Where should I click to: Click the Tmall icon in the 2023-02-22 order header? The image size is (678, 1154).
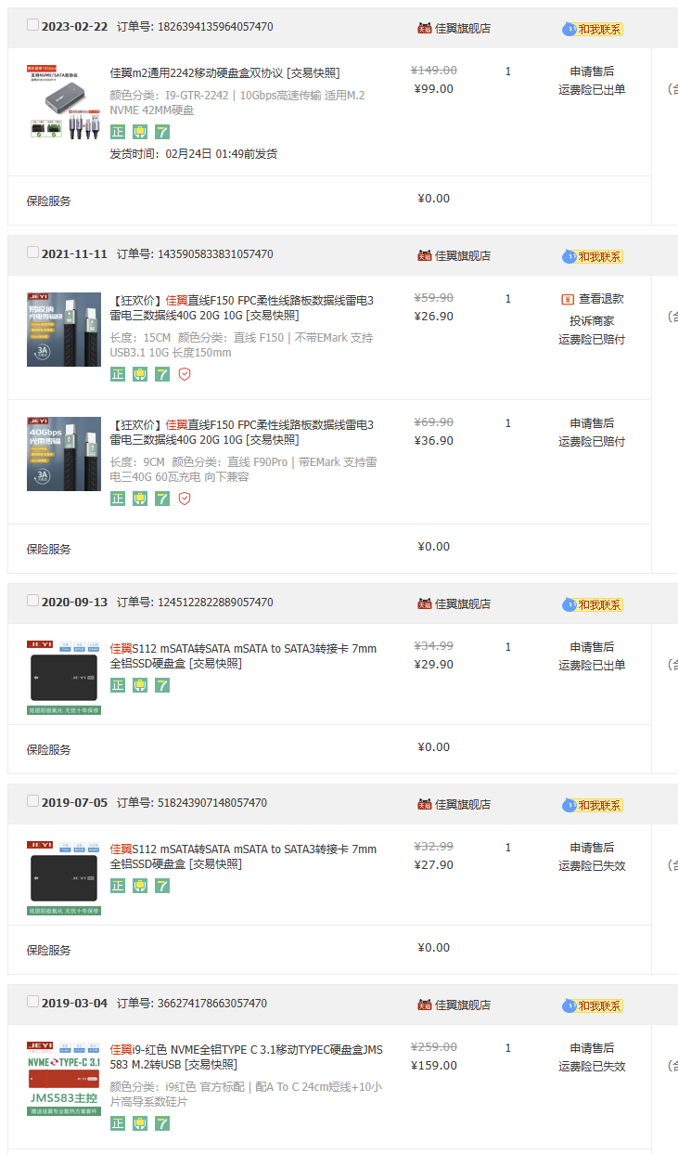click(x=425, y=28)
